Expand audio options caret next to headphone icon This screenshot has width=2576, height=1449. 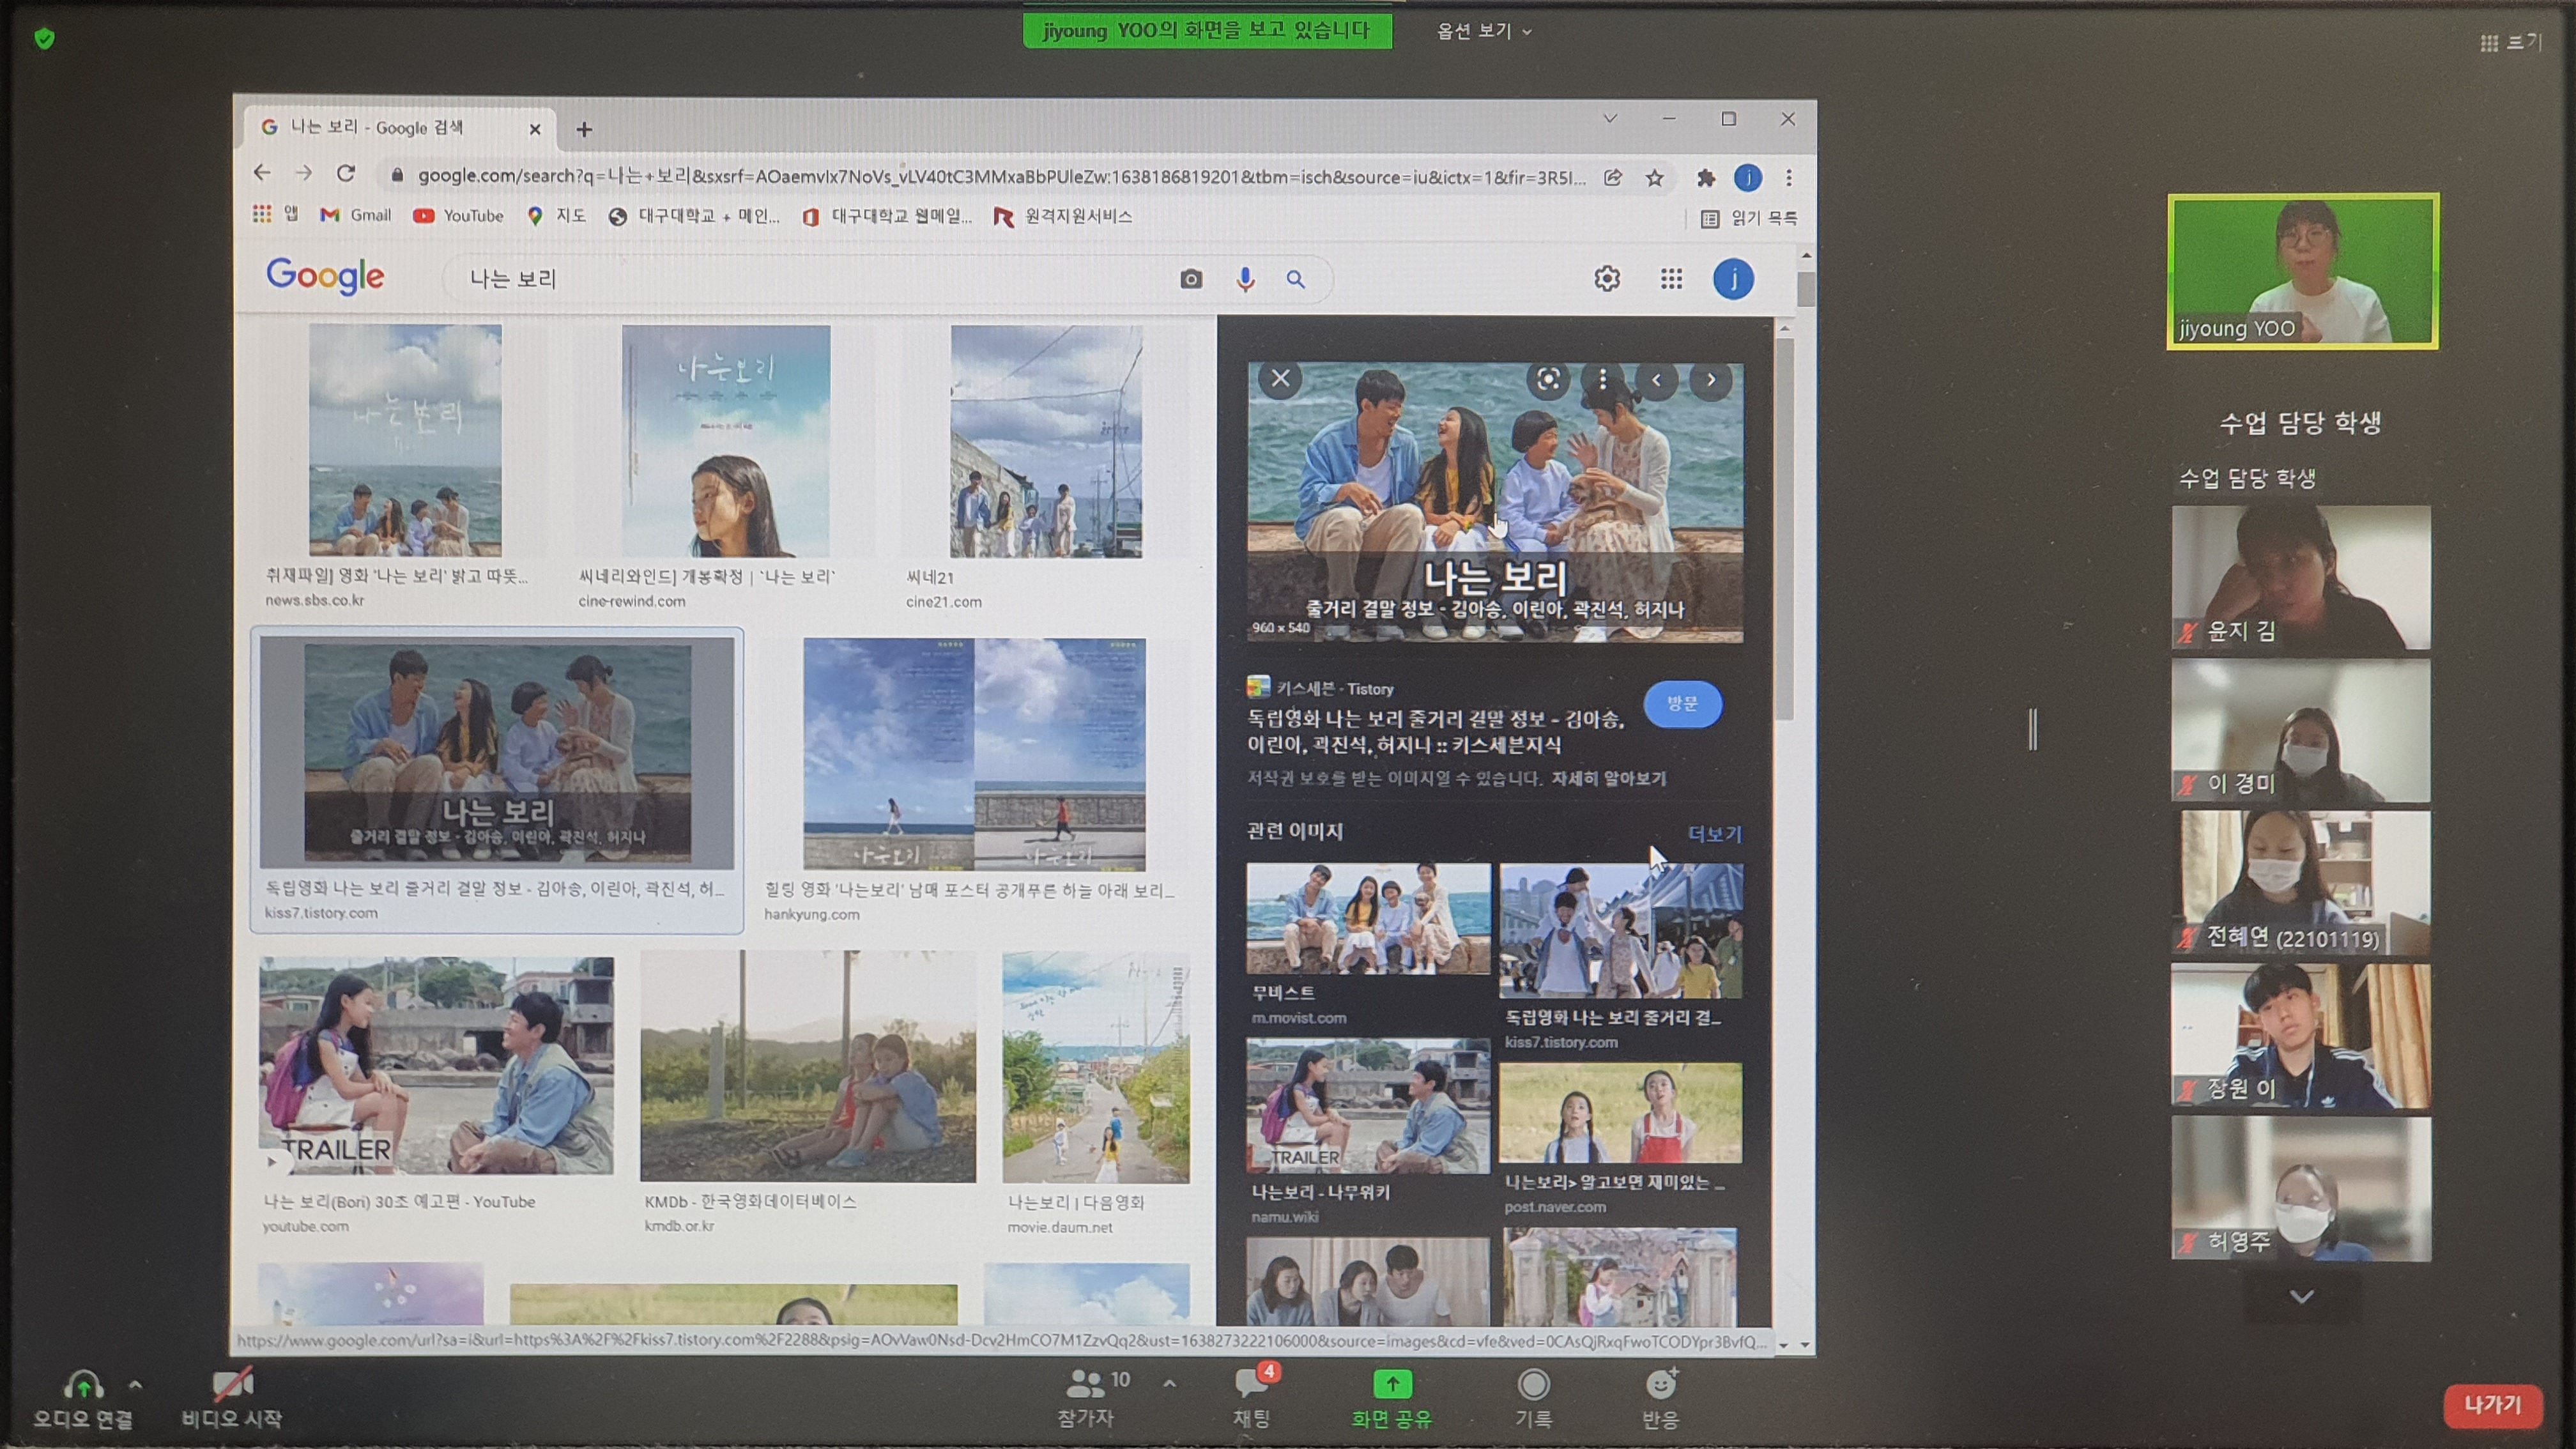click(136, 1385)
